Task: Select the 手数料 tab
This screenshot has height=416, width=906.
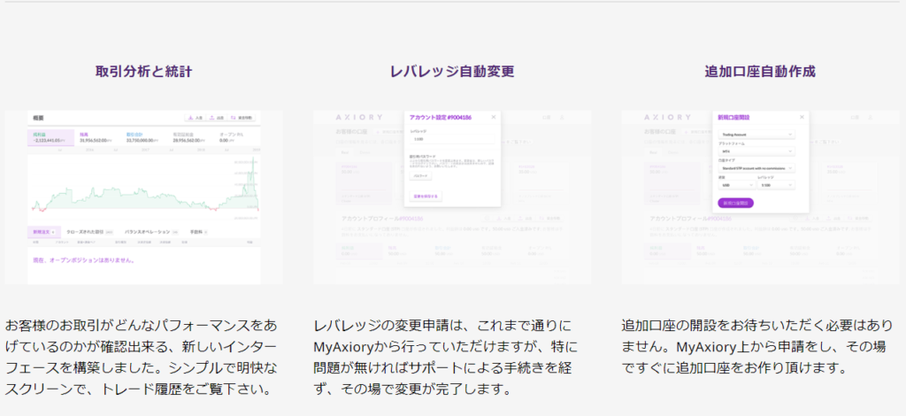Action: (x=200, y=231)
